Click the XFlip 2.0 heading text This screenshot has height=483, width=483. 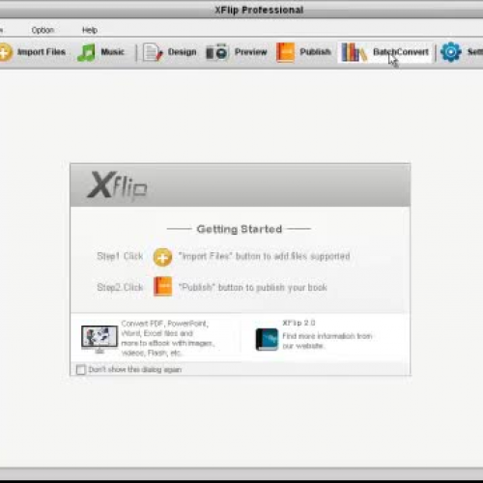coord(298,323)
